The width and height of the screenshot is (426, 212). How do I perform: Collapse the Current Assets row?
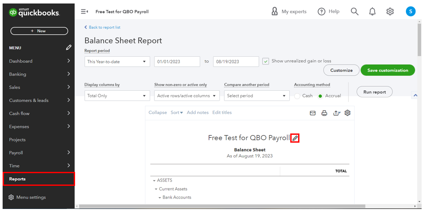coord(156,189)
